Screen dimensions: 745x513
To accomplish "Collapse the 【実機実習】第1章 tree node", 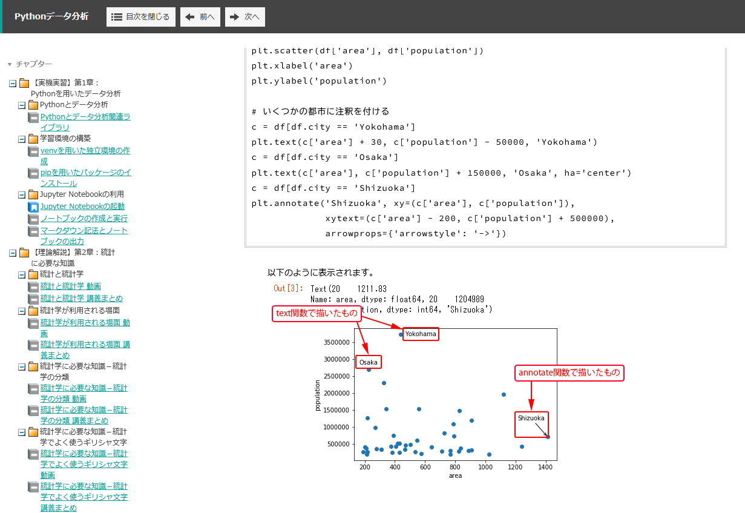I will pos(13,83).
